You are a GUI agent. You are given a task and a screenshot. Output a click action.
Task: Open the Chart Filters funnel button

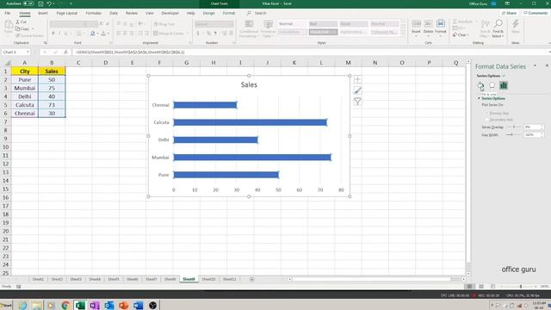(357, 102)
